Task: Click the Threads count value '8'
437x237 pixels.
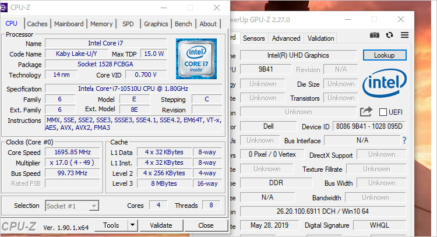Action: [211, 205]
